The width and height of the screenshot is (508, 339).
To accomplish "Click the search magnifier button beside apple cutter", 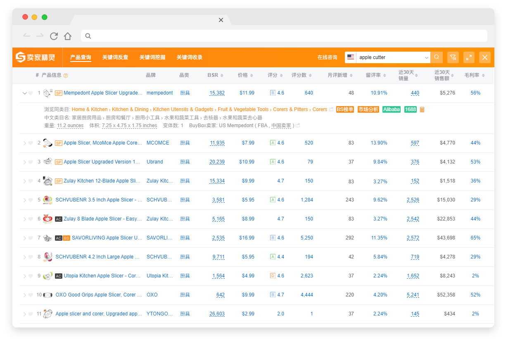I will (437, 57).
